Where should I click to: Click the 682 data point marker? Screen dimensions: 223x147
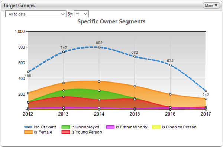135,56
